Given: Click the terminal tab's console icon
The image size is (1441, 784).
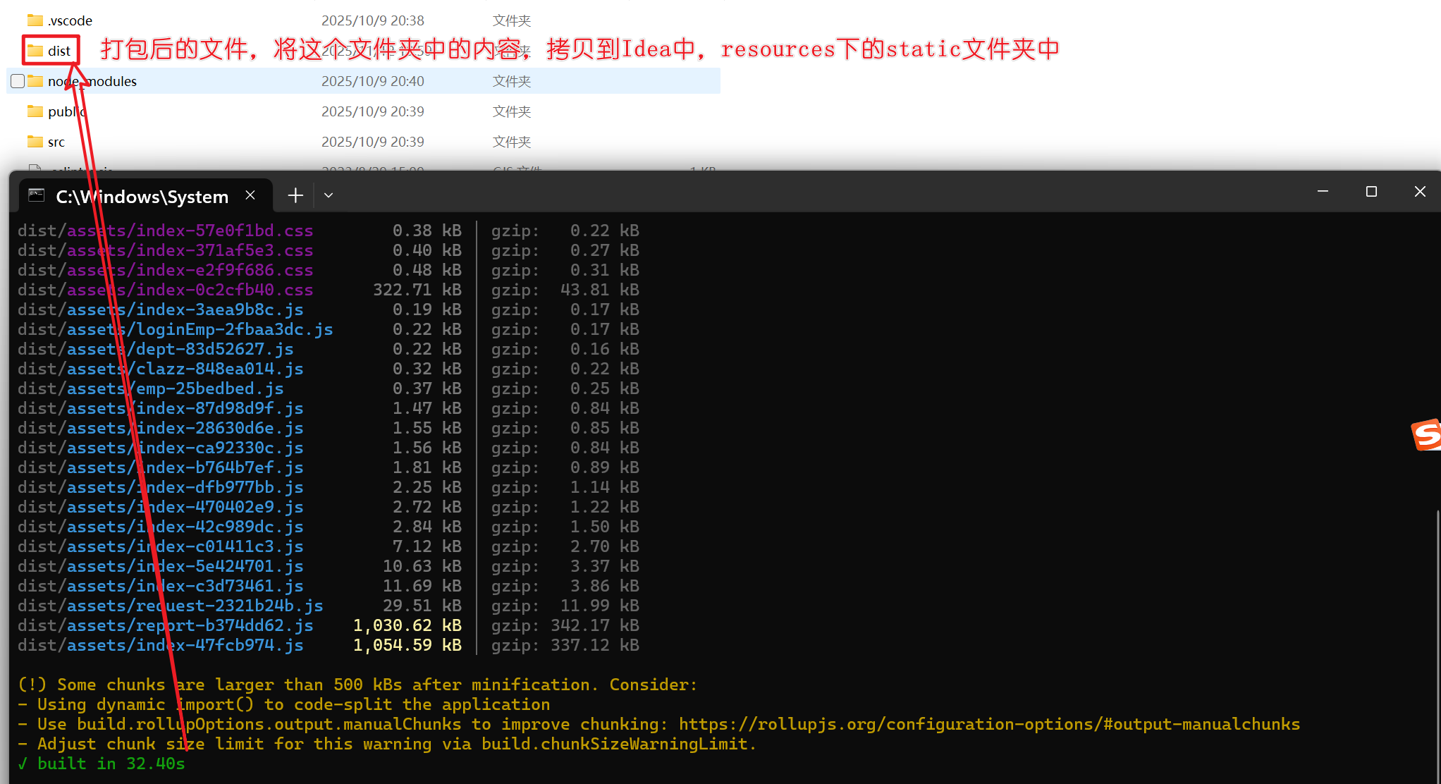Looking at the screenshot, I should (x=37, y=196).
